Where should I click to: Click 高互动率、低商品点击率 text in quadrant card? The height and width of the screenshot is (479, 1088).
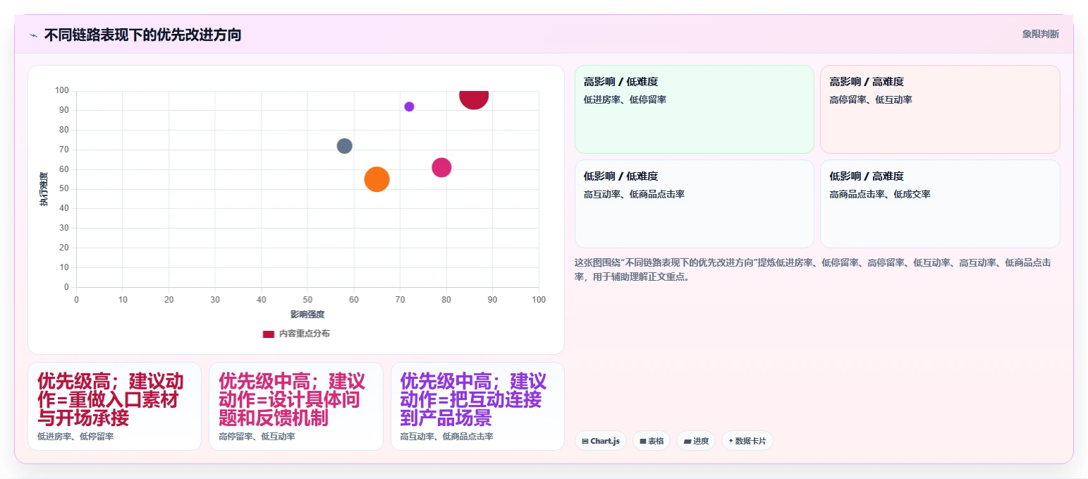[634, 194]
